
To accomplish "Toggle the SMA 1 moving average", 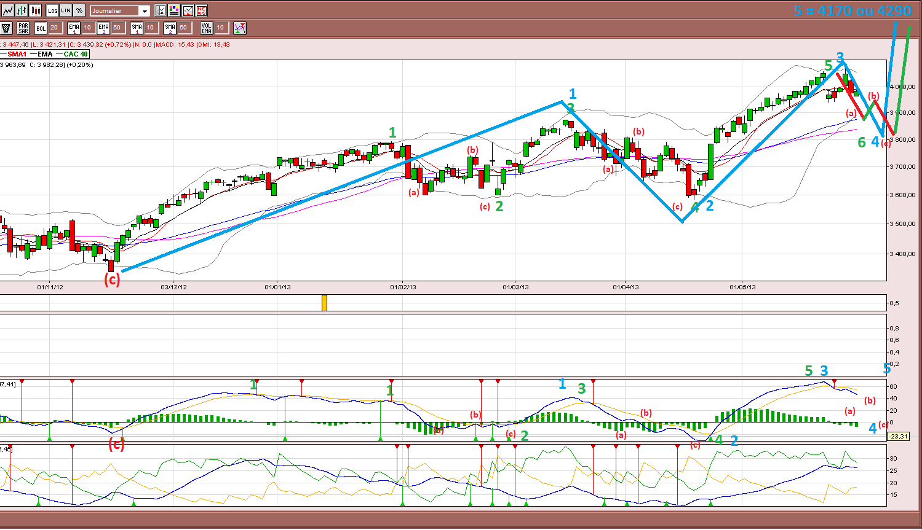I will 137,28.
